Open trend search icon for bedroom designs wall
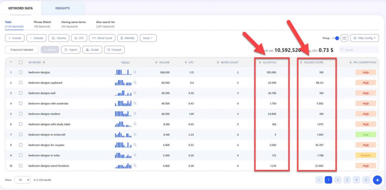The image size is (386, 190). click(x=135, y=93)
